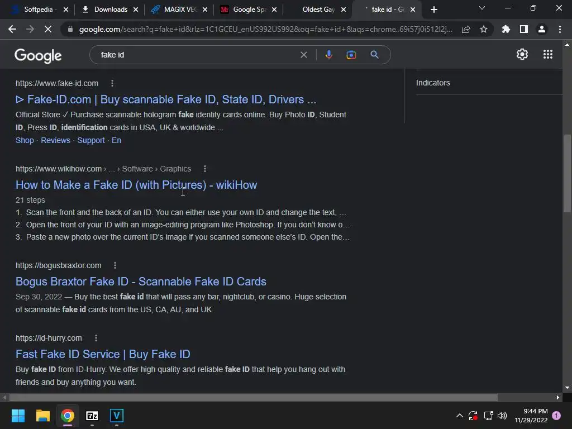Open the En sitelink

(x=116, y=140)
